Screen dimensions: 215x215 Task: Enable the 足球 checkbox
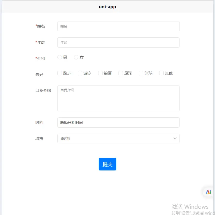pos(121,73)
